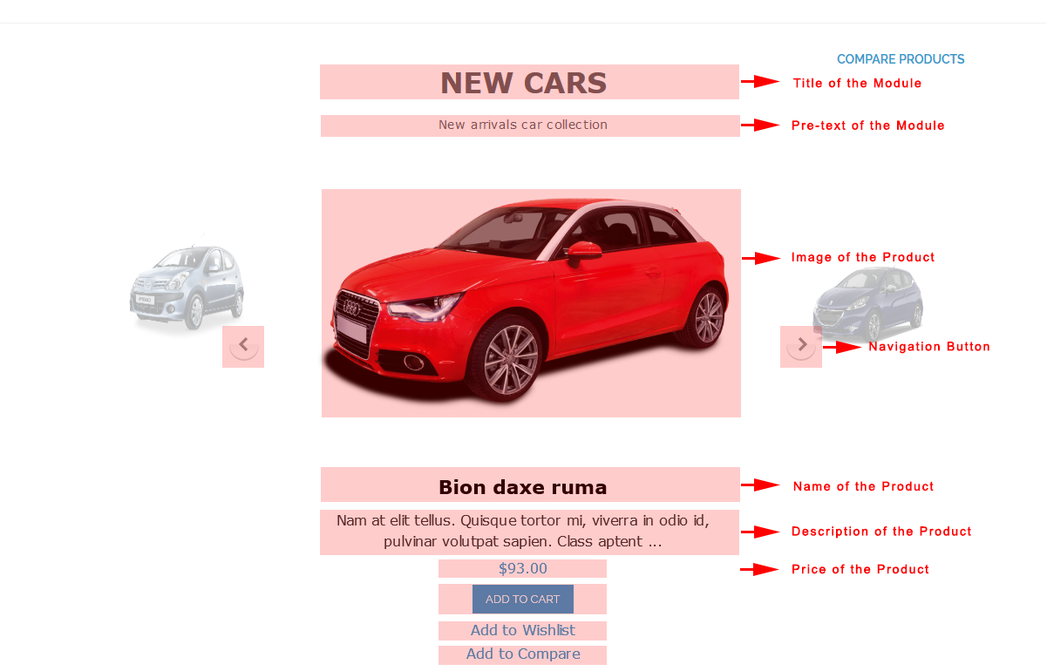
Task: Open the red Audi product image
Action: pos(531,303)
